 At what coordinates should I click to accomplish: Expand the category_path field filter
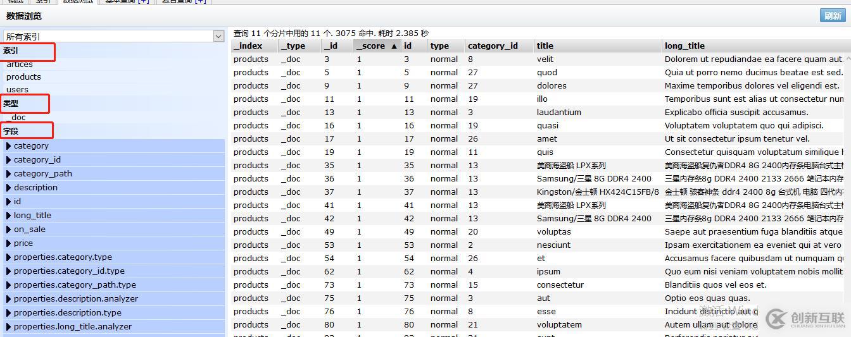tap(114, 173)
